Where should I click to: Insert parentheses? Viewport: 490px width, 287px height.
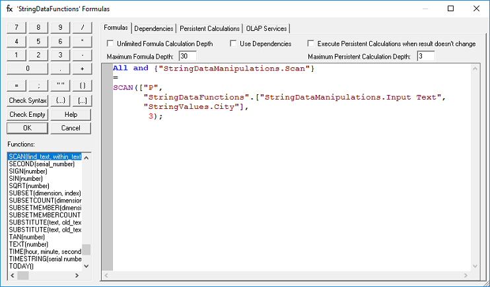tap(82, 86)
